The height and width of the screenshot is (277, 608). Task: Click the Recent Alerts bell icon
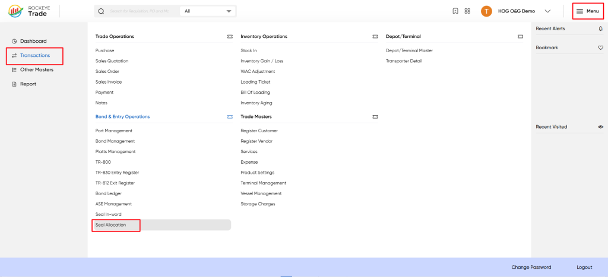pos(601,28)
